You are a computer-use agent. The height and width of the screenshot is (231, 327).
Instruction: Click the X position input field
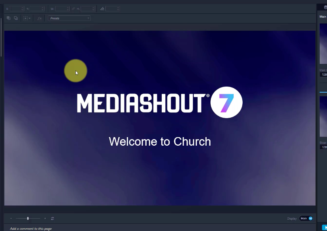tap(17, 9)
